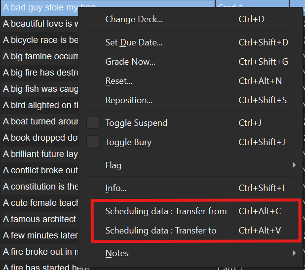Viewport: 305px width, 270px height.
Task: Open the Notes submenu
Action: (117, 253)
